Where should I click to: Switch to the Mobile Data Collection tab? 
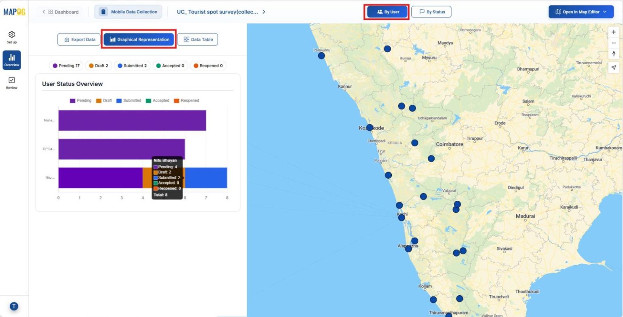click(x=128, y=12)
